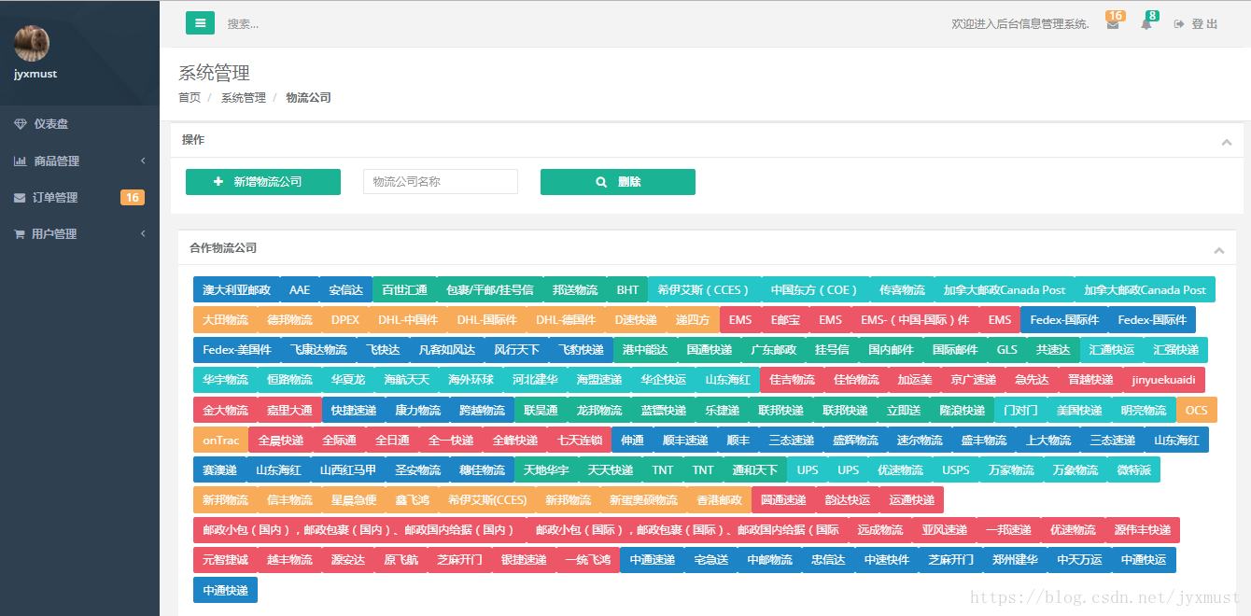This screenshot has width=1251, height=616.
Task: Select the 龙邦物流 tag
Action: [598, 410]
